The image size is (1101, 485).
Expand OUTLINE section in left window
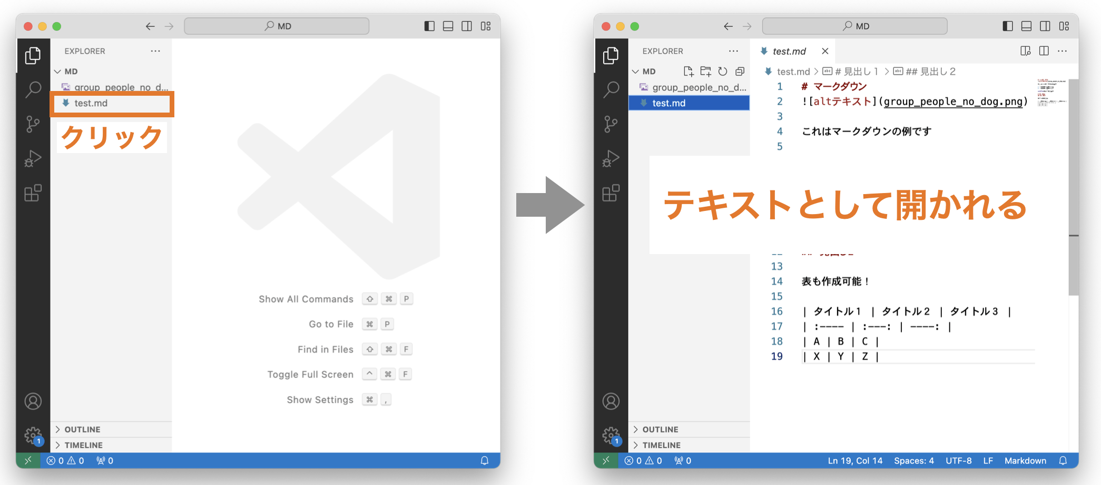111,429
